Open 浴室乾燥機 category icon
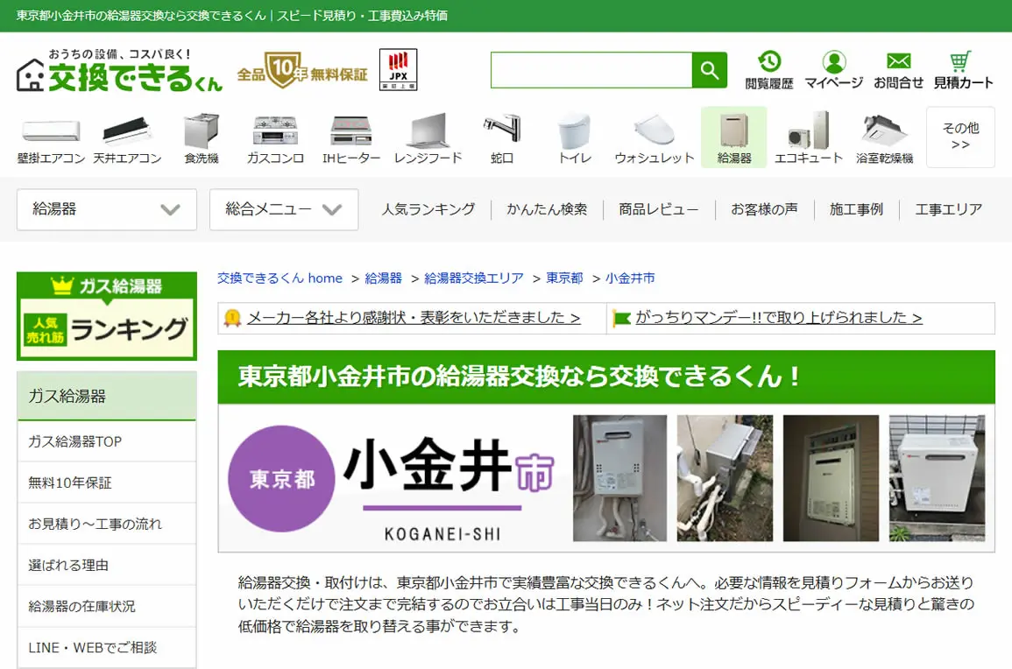Image resolution: width=1012 pixels, height=669 pixels. [x=884, y=138]
